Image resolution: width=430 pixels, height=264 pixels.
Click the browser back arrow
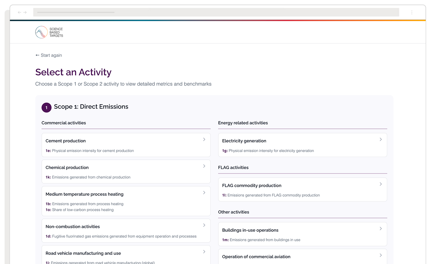coord(20,13)
